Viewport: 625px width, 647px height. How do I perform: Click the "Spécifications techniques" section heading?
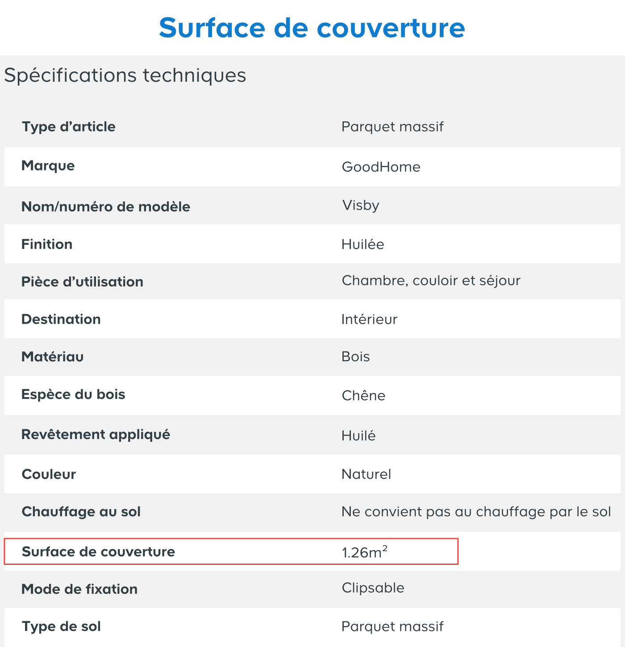125,75
